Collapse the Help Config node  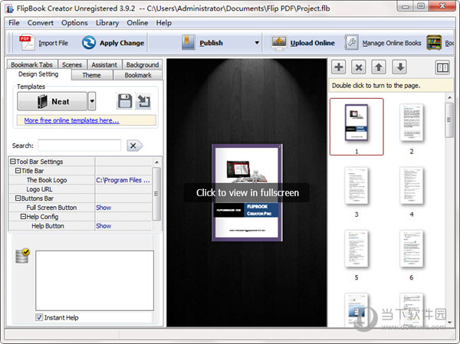pyautogui.click(x=23, y=216)
